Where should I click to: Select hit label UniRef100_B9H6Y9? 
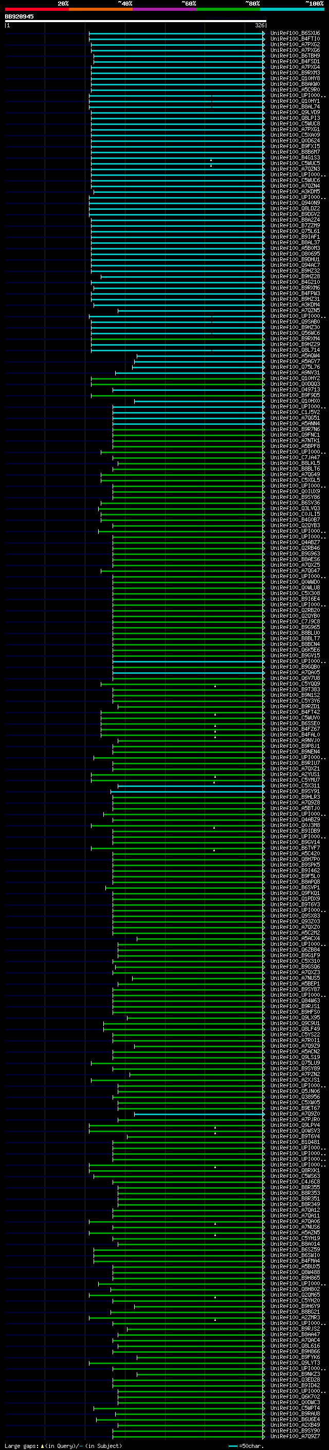point(295,1306)
